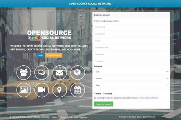
Task: Open the Privacy footer link
Action: click(x=64, y=117)
